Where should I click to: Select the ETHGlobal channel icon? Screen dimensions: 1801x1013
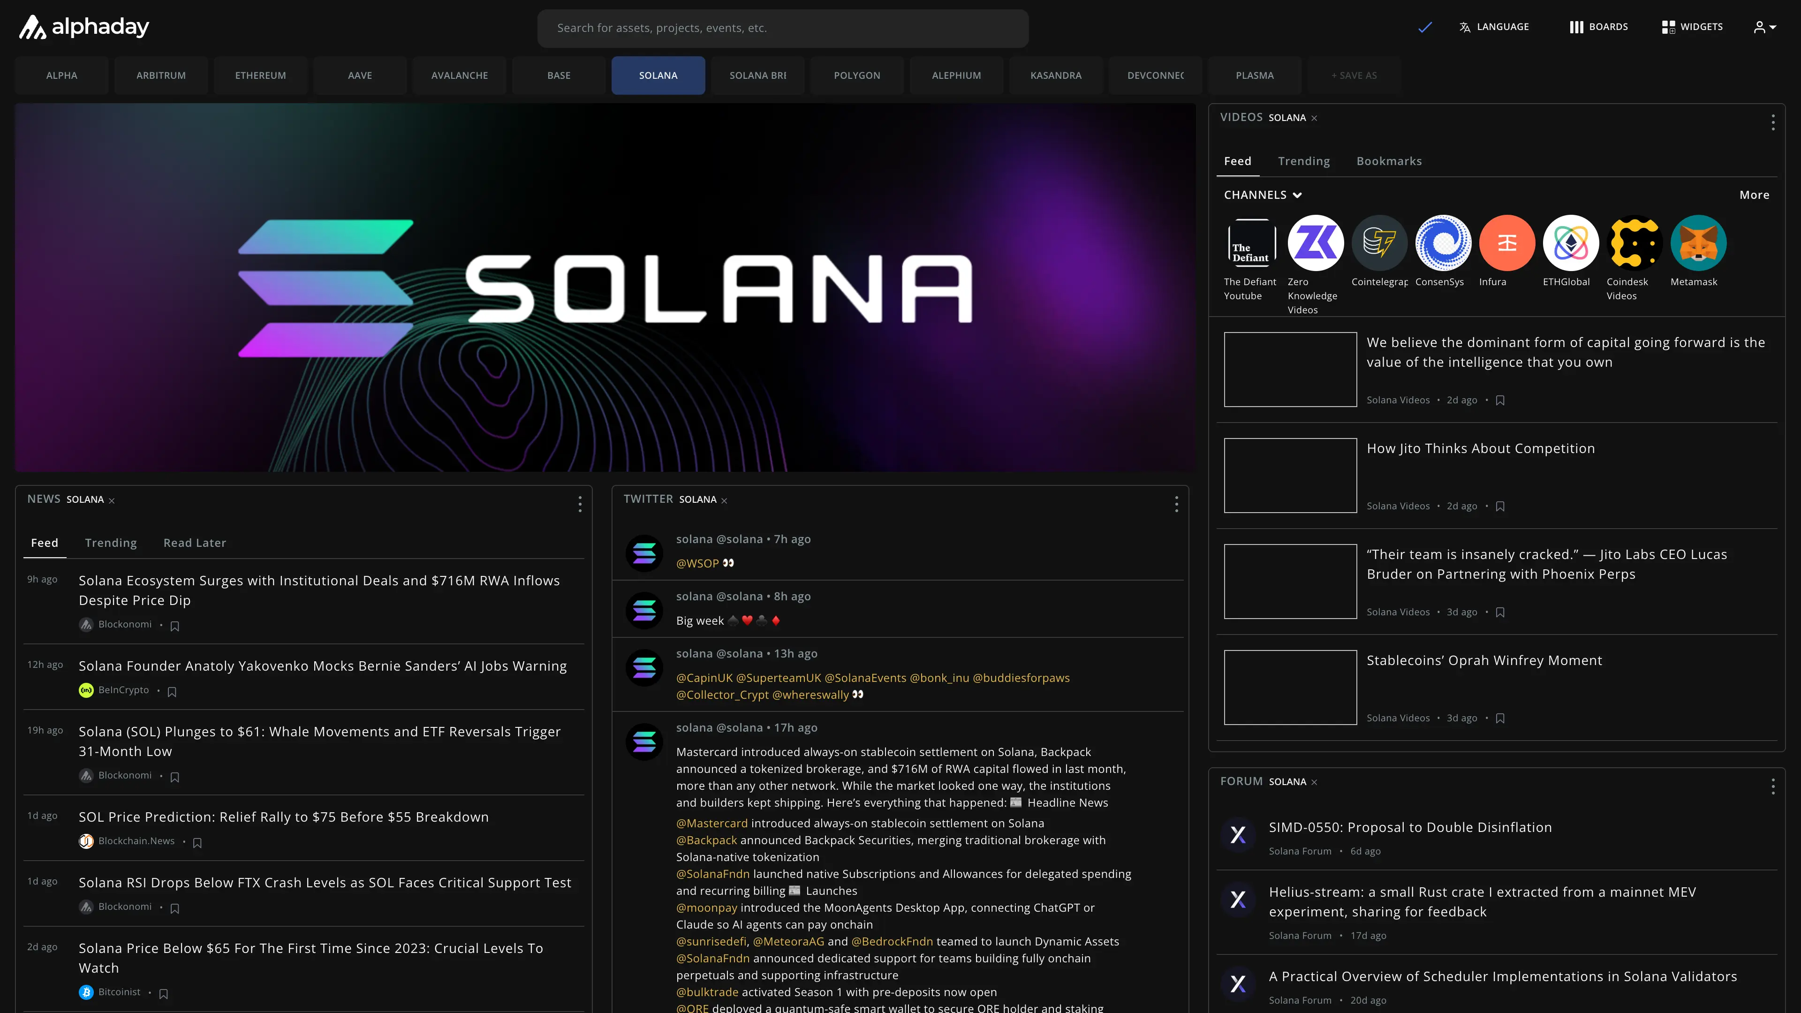coord(1570,242)
